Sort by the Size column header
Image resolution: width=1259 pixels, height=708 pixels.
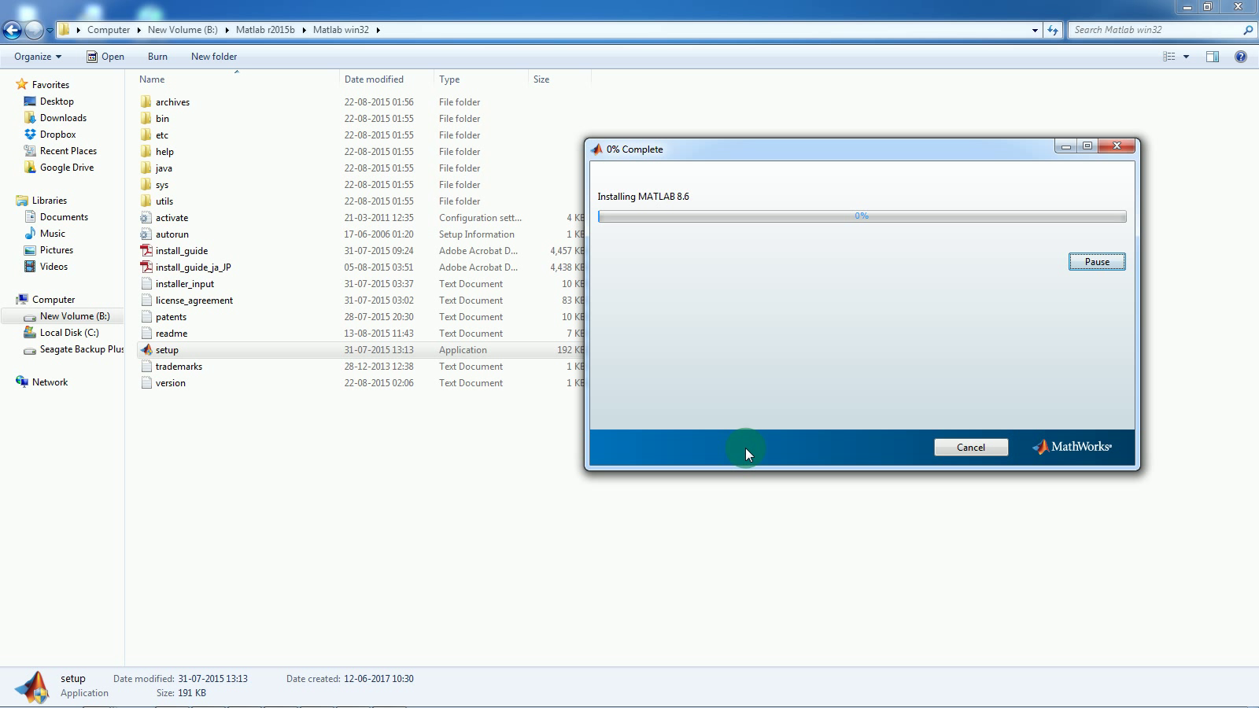click(559, 79)
